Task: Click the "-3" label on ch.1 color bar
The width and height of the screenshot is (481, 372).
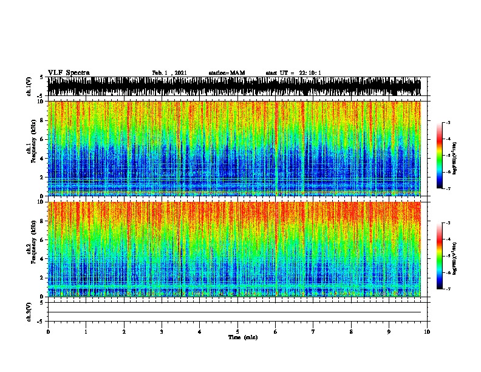Action: [x=448, y=123]
